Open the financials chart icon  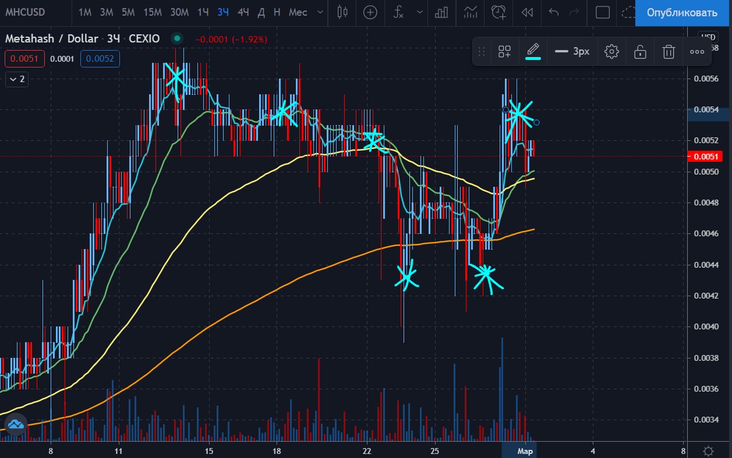click(471, 12)
